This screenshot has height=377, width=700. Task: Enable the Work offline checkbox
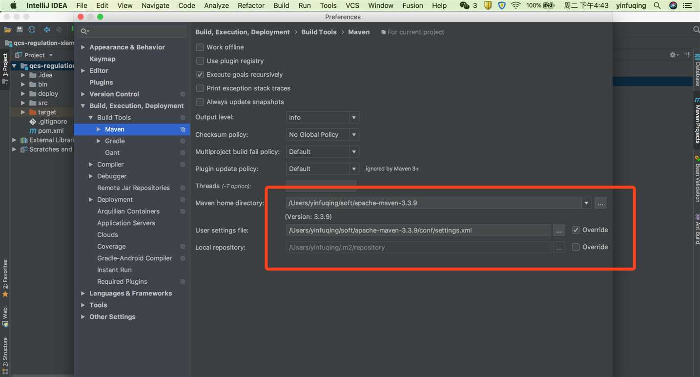point(200,47)
